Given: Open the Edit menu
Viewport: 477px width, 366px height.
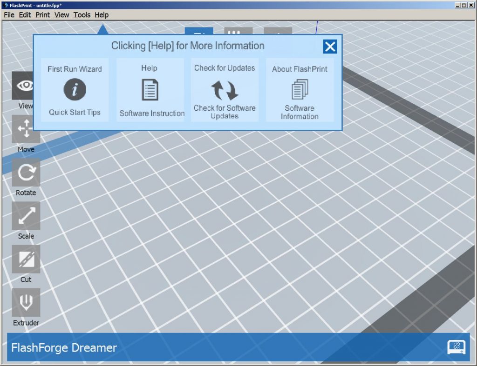Looking at the screenshot, I should tap(25, 15).
